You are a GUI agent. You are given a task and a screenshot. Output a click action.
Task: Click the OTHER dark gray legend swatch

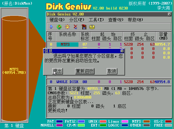click(x=146, y=125)
